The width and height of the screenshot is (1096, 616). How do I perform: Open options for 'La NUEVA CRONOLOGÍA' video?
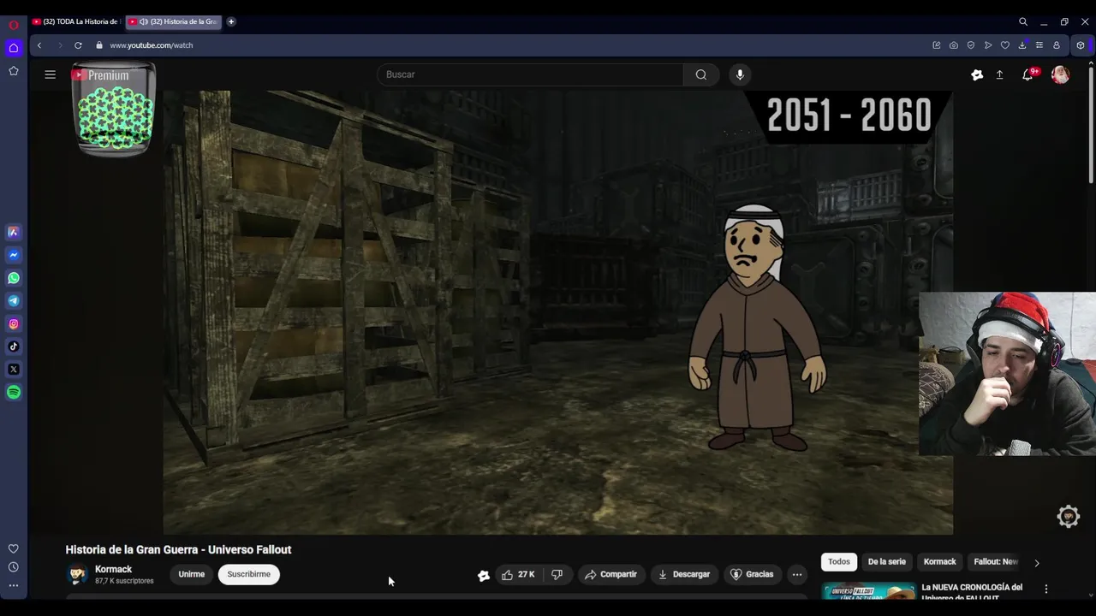pos(1046,589)
